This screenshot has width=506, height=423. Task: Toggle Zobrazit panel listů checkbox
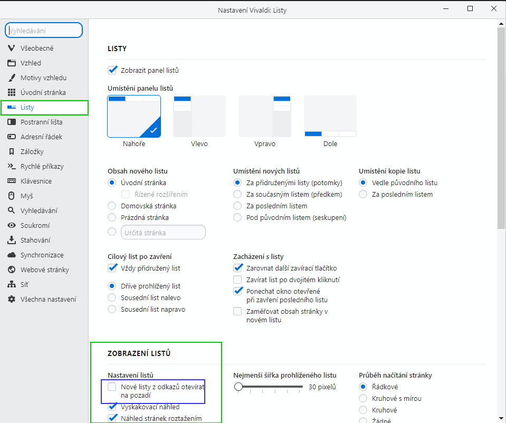[x=112, y=70]
